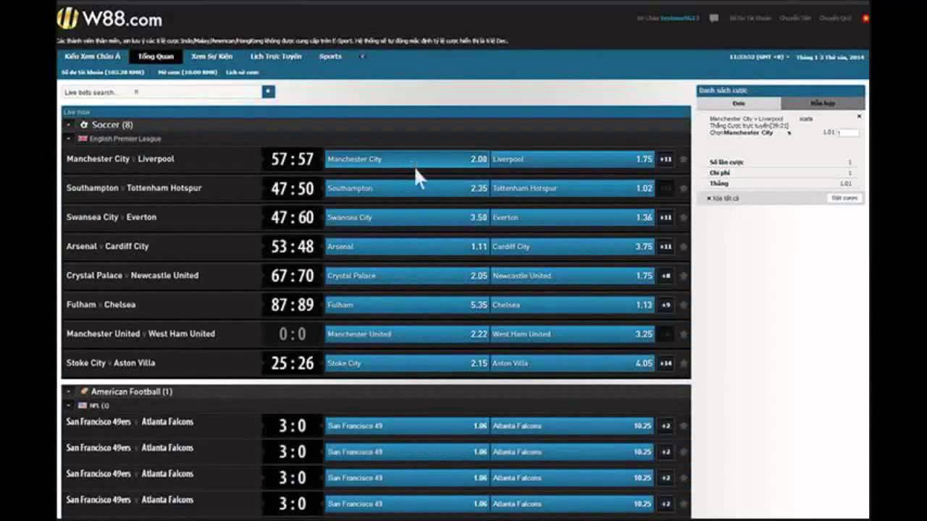Image resolution: width=927 pixels, height=521 pixels.
Task: Favorite Fulham v Chelsea with star
Action: pos(683,305)
